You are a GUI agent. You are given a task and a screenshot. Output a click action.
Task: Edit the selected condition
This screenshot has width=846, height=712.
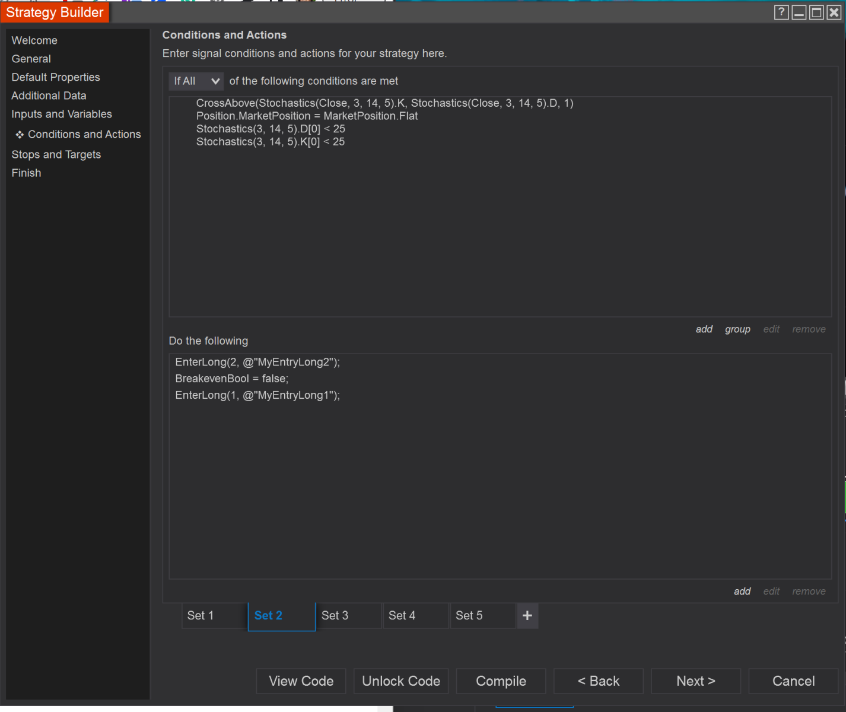tap(771, 329)
